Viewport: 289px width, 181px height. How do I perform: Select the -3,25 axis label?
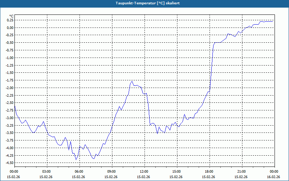(x=10, y=125)
